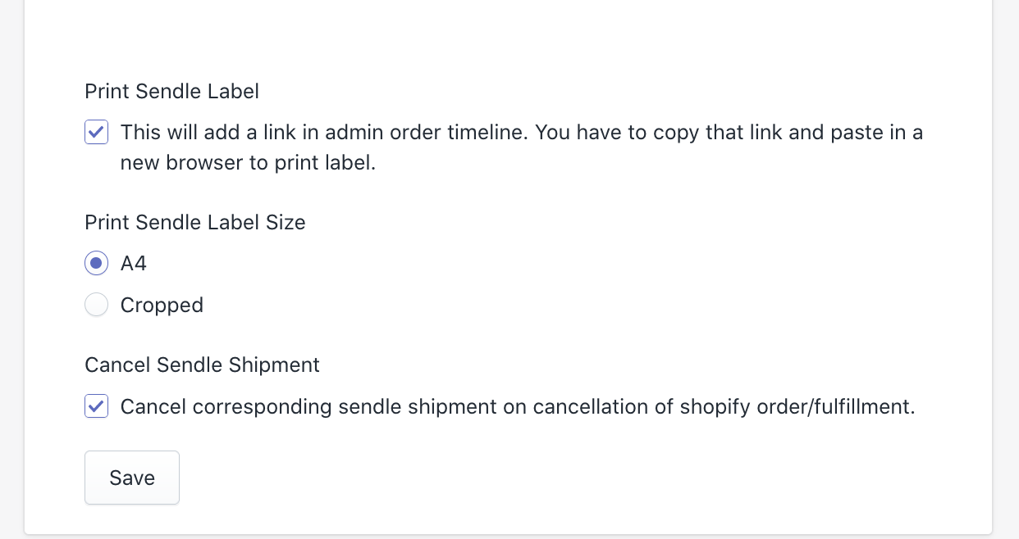
Task: Click the Cropped radio button
Action: point(96,305)
